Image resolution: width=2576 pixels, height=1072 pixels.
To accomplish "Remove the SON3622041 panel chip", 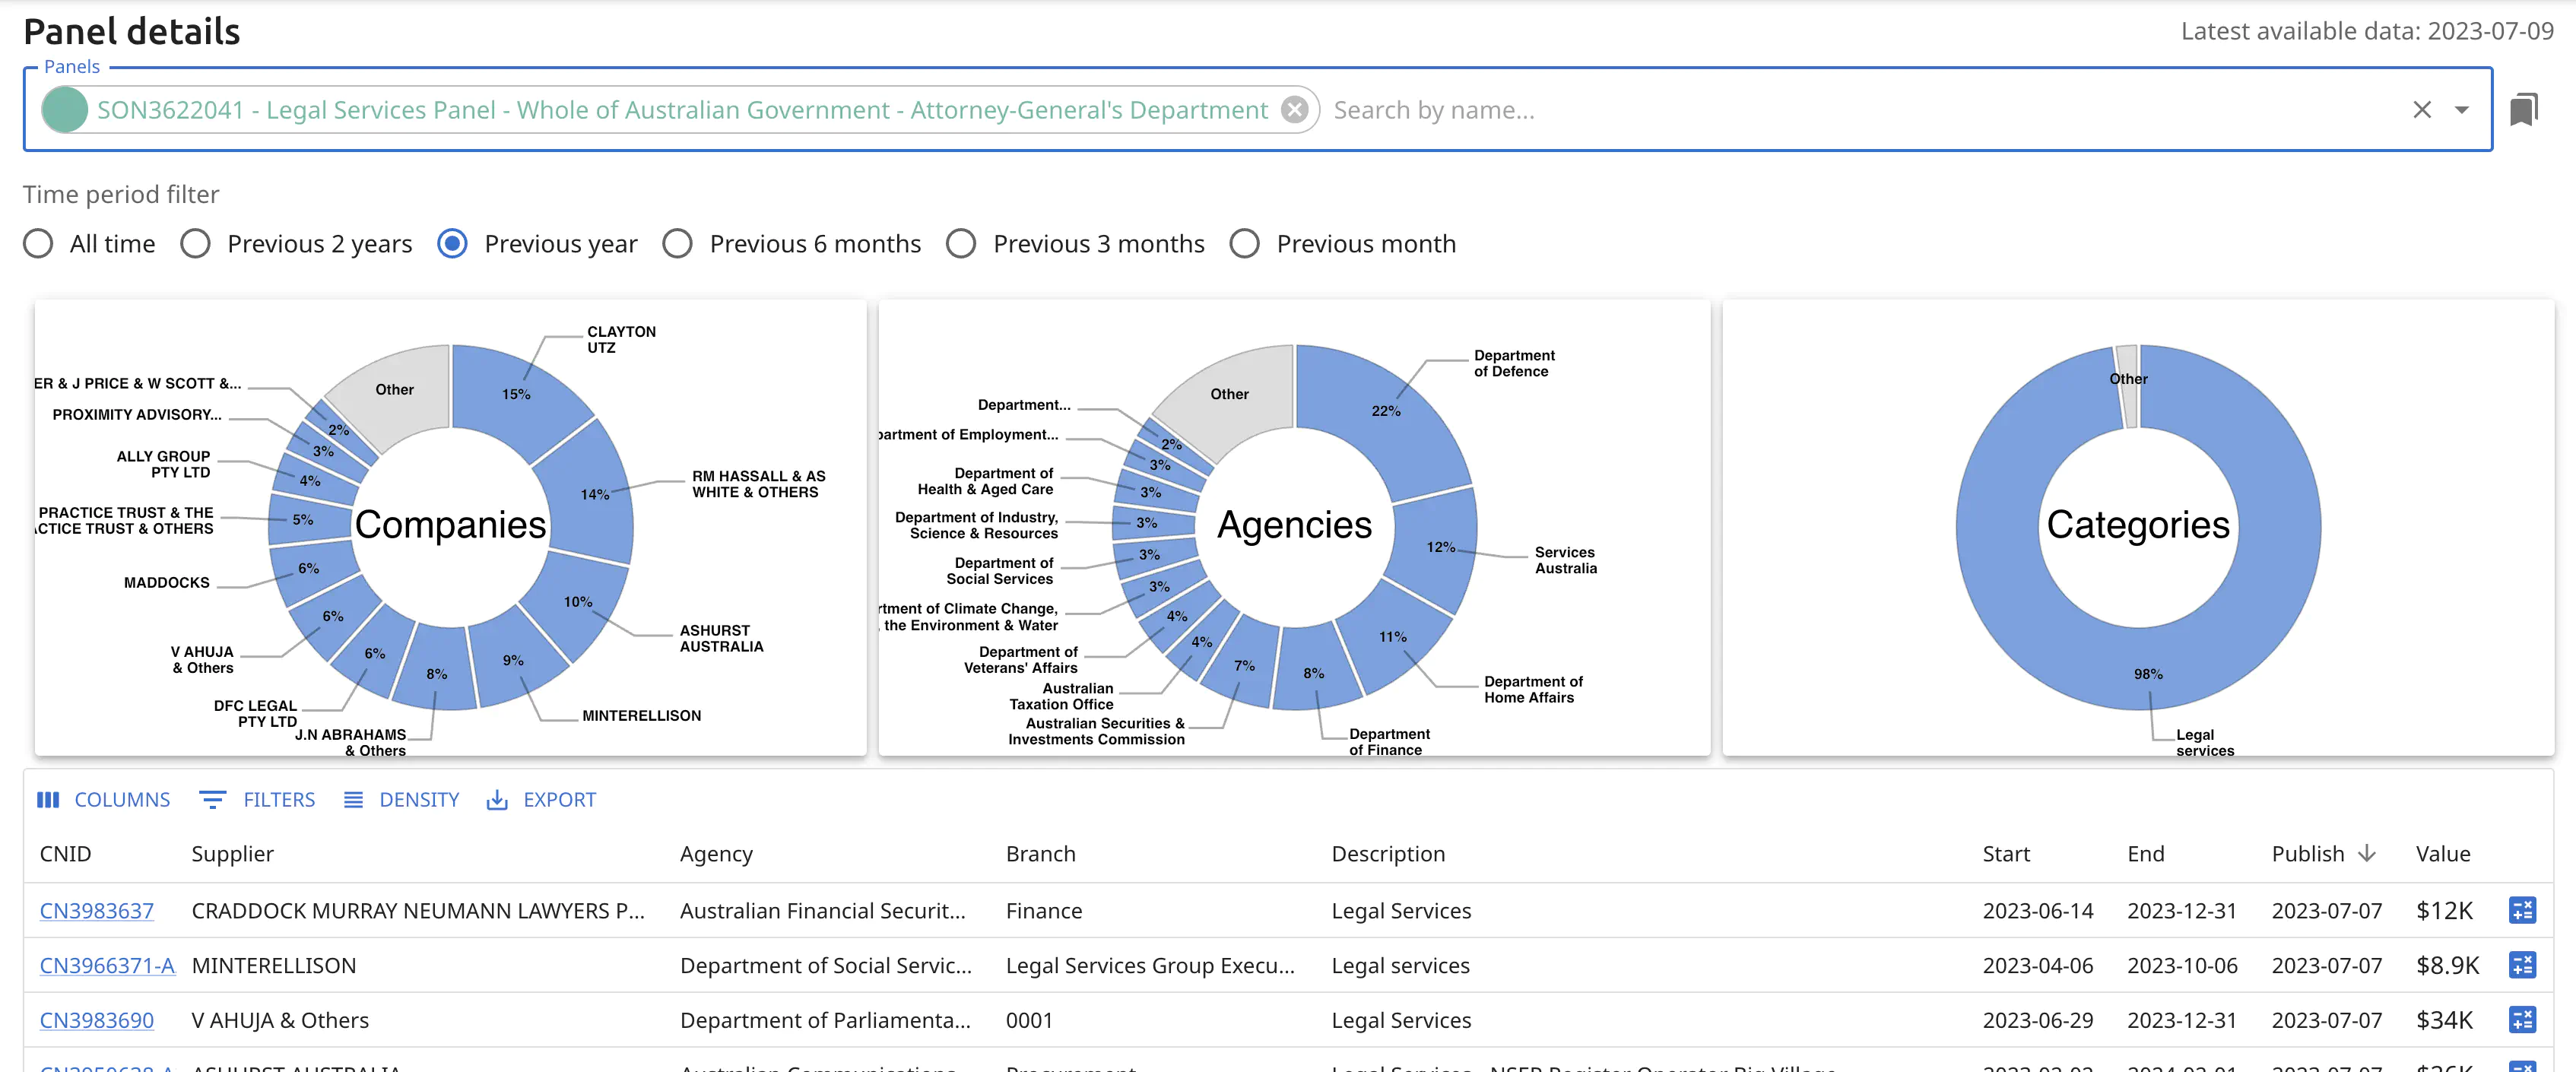I will click(1294, 109).
